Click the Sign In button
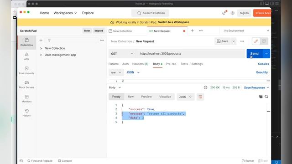This screenshot has height=164, width=292. [245, 13]
